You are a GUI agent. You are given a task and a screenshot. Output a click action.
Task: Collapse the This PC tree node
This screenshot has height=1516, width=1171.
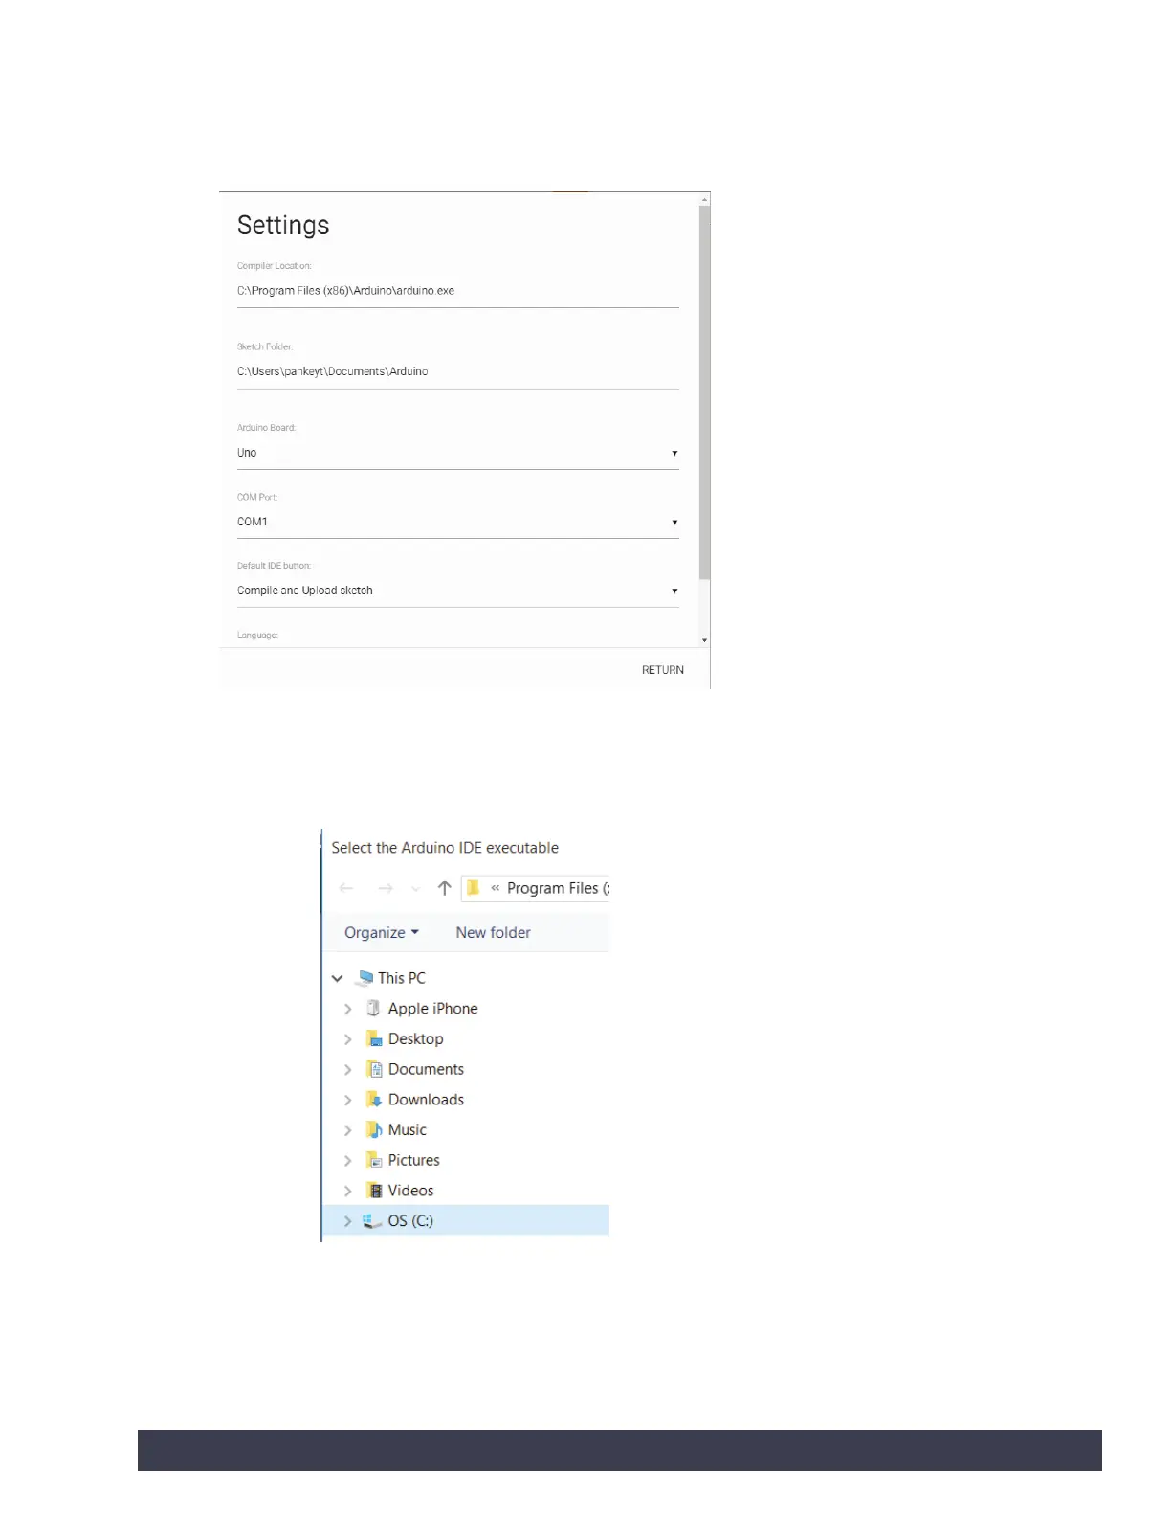pos(338,978)
